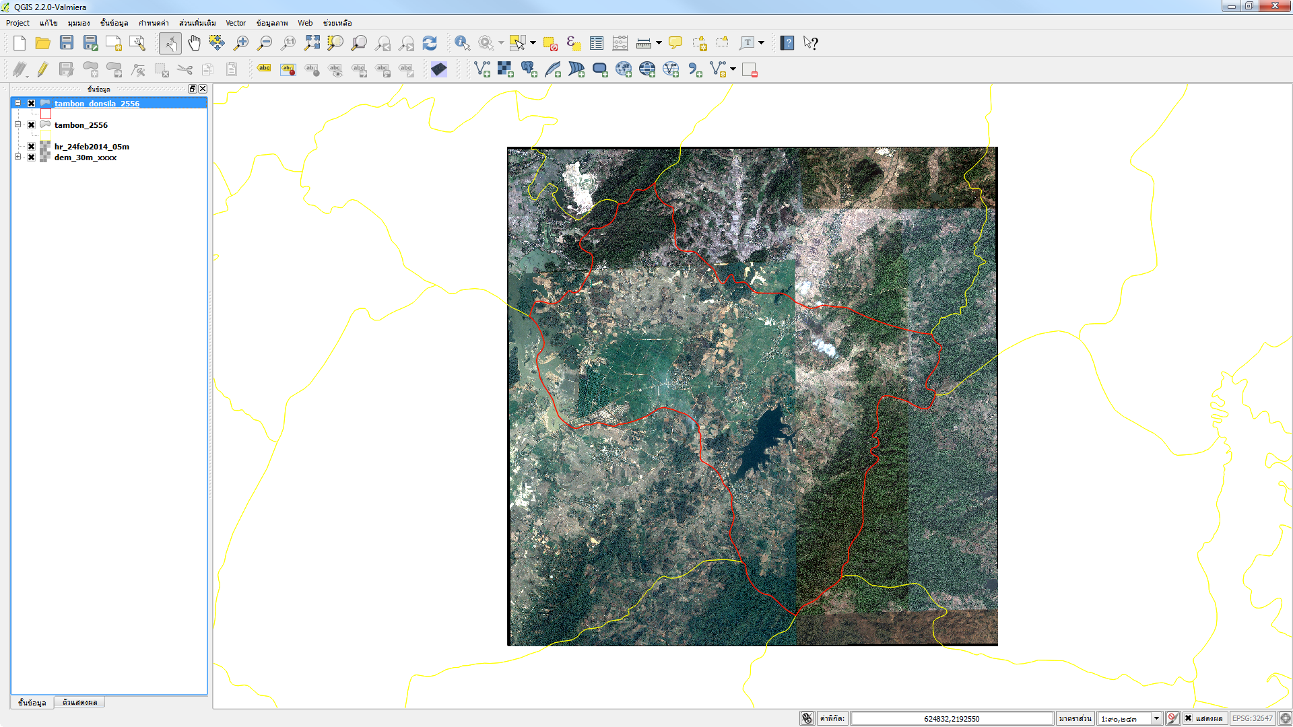Click the CRS status globe button
The height and width of the screenshot is (727, 1293).
[1285, 718]
